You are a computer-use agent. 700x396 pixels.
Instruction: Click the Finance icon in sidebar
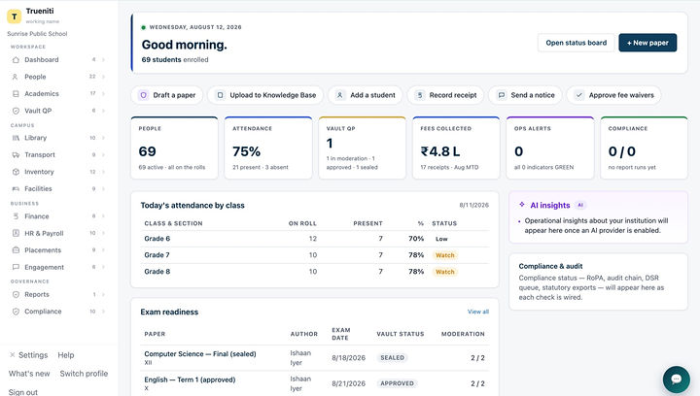pyautogui.click(x=16, y=216)
